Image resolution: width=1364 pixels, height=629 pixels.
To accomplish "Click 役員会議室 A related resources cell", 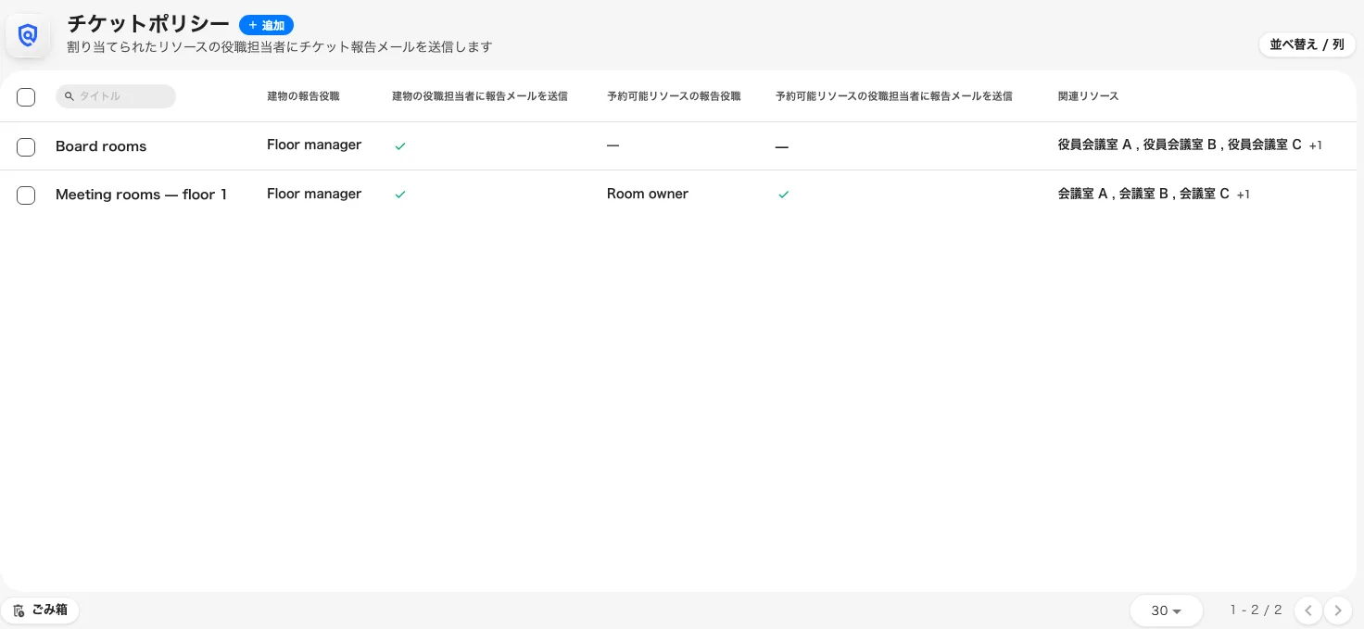I will (1095, 145).
